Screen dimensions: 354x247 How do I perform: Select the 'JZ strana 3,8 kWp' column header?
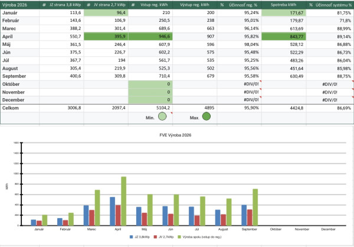(61, 5)
